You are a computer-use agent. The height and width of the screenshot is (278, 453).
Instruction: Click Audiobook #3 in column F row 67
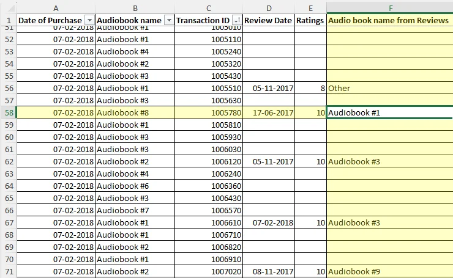coord(390,222)
